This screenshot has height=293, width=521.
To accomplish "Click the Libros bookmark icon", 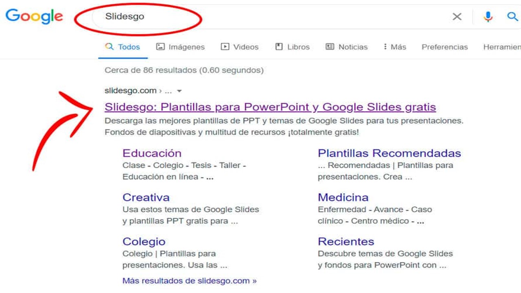I will pos(278,46).
